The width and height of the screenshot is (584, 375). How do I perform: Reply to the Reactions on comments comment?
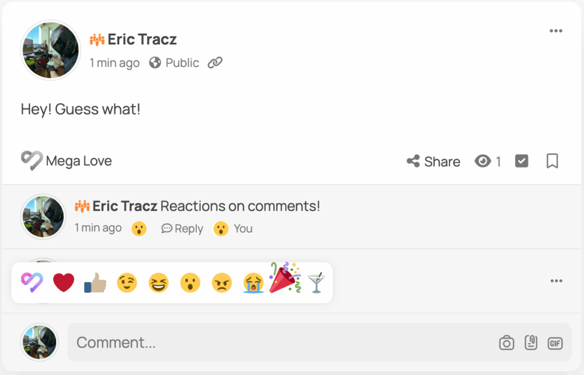point(182,229)
